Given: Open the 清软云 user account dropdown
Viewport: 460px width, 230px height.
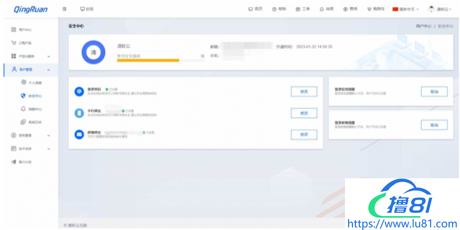Looking at the screenshot, I should [440, 9].
